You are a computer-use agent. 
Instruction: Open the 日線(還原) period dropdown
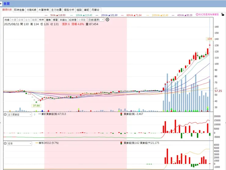pyautogui.click(x=96, y=20)
